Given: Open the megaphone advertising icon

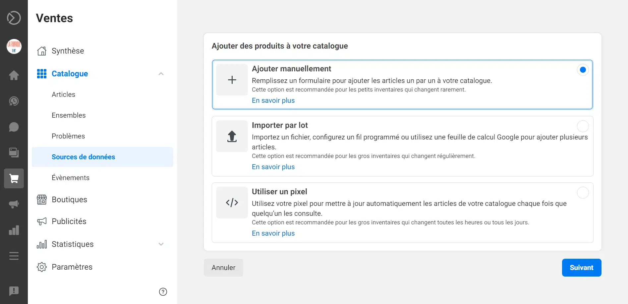Looking at the screenshot, I should pos(14,204).
